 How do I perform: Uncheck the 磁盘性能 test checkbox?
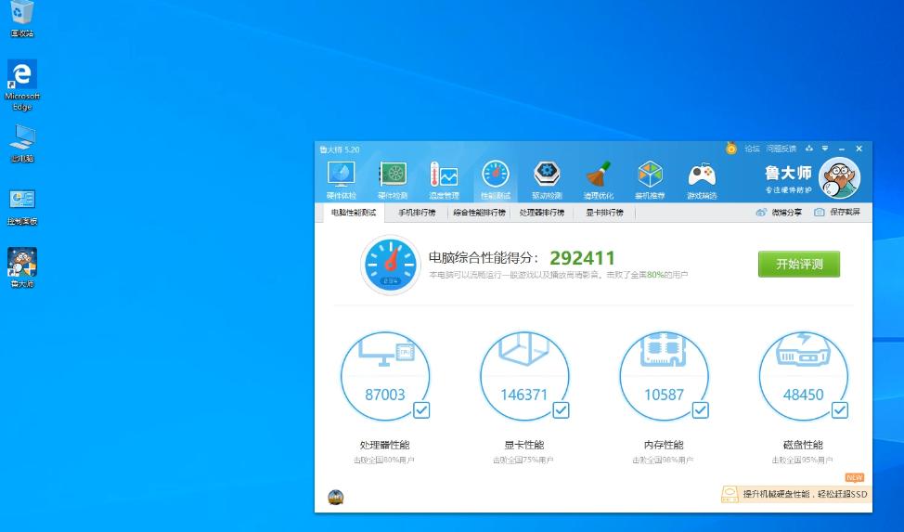[840, 410]
